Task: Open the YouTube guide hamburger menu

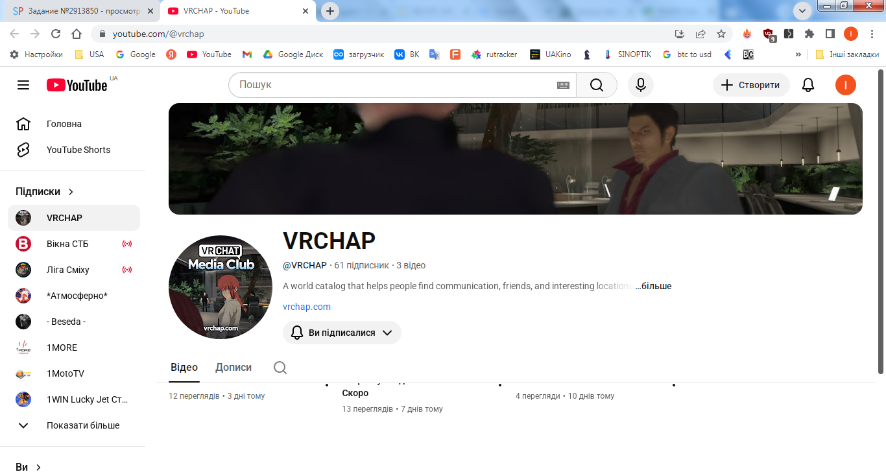Action: click(x=23, y=85)
